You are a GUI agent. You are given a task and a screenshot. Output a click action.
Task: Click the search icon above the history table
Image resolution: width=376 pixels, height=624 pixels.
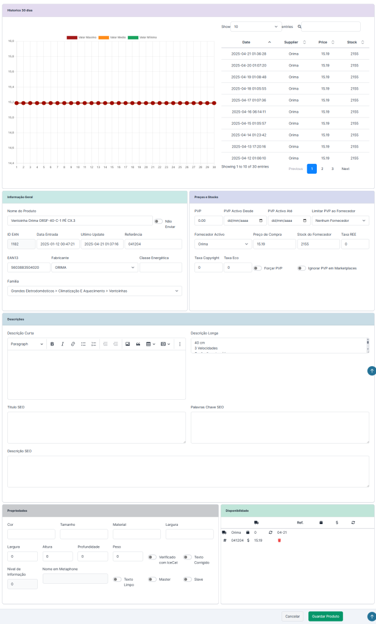(299, 27)
